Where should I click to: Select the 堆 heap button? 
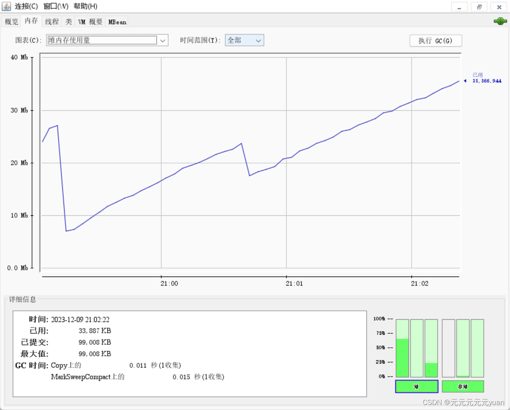point(417,387)
